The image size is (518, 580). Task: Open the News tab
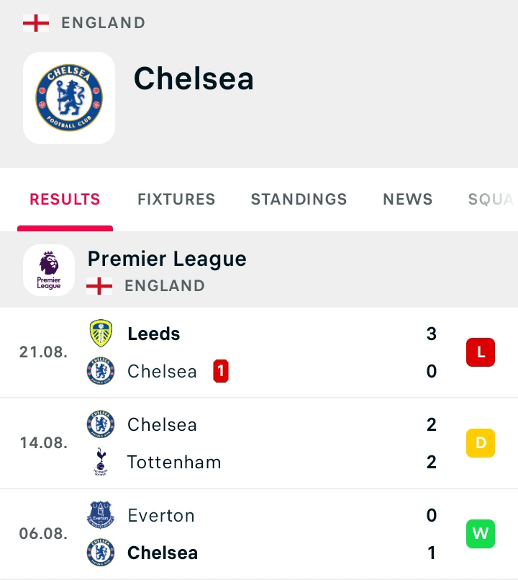coord(408,200)
